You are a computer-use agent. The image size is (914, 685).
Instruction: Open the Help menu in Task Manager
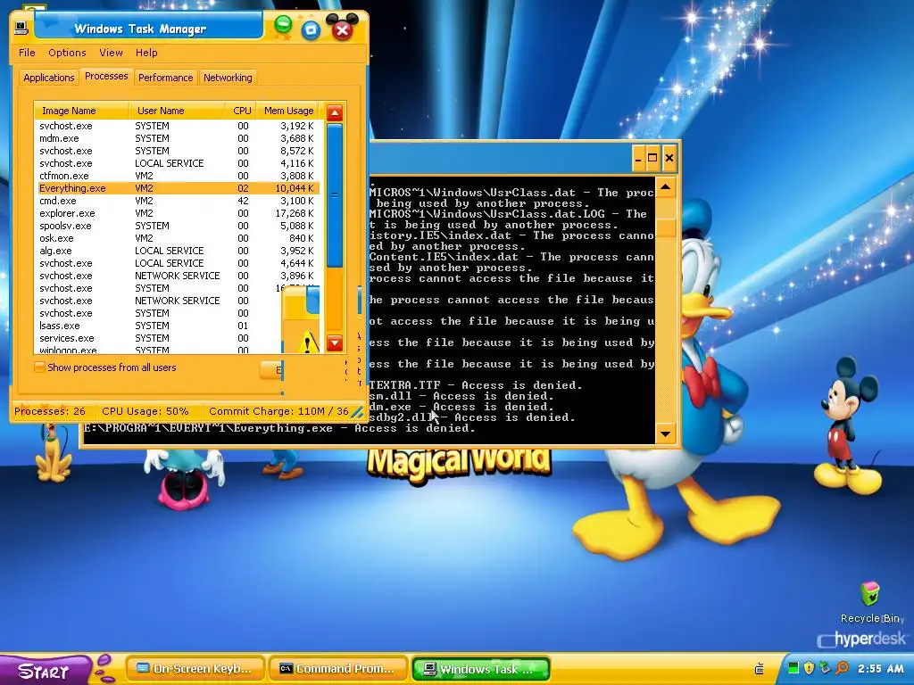pos(146,53)
